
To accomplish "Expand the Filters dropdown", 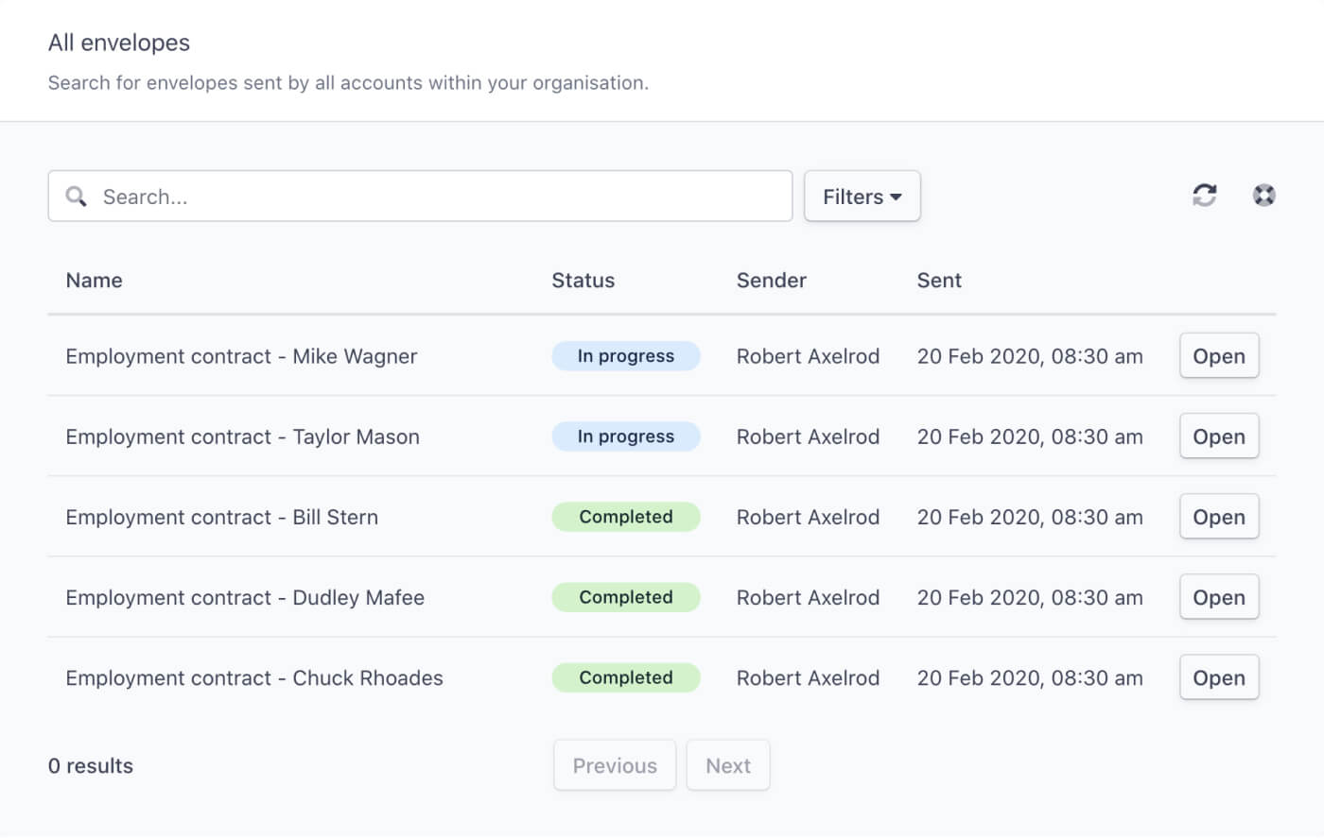I will click(x=861, y=196).
